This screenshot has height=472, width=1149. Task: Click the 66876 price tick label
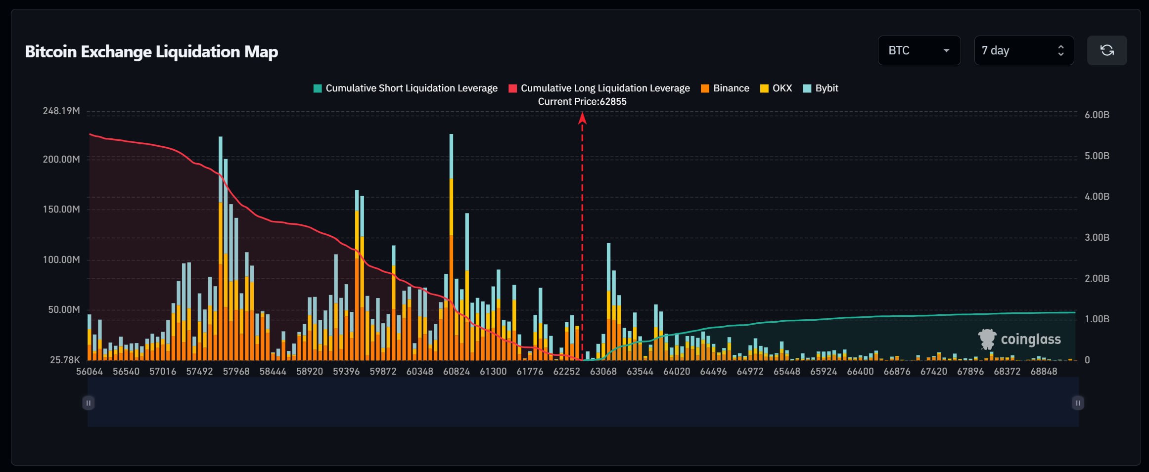897,371
